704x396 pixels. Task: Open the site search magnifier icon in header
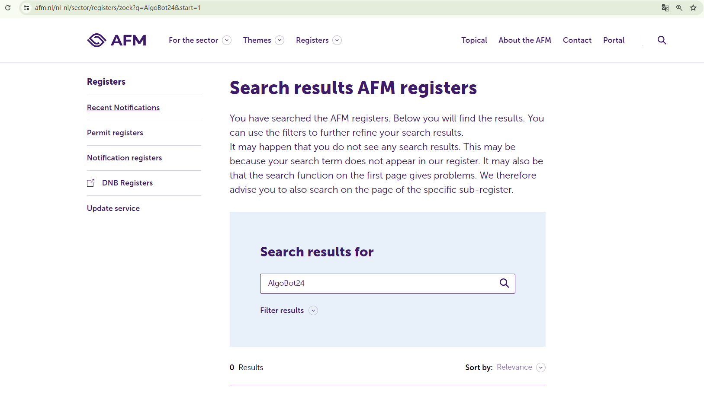(x=662, y=40)
